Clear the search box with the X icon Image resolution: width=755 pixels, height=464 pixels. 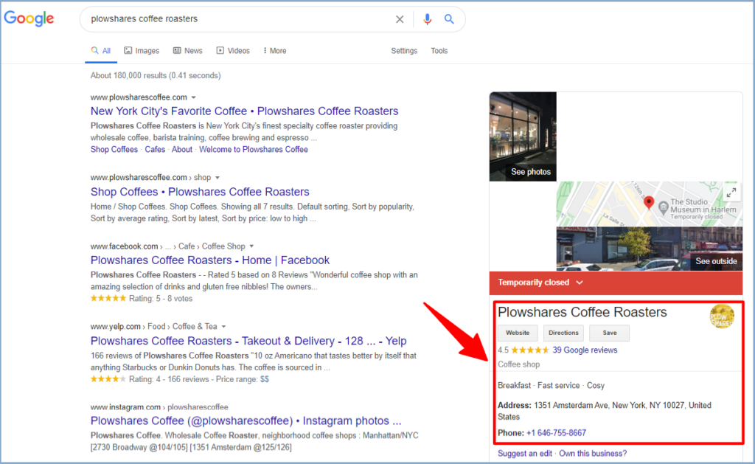tap(400, 19)
